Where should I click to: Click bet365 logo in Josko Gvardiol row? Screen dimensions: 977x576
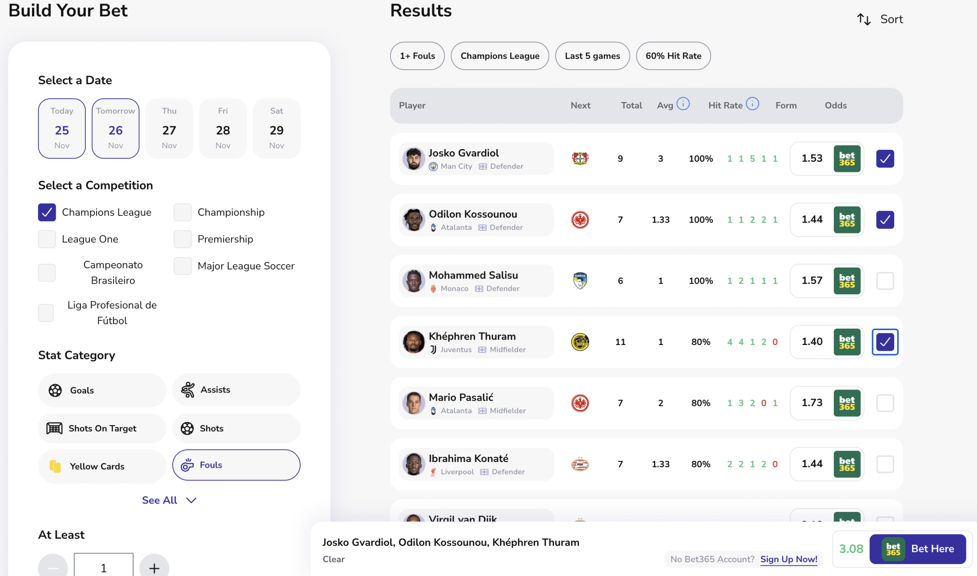(x=847, y=159)
